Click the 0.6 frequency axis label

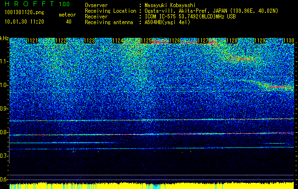4,180
